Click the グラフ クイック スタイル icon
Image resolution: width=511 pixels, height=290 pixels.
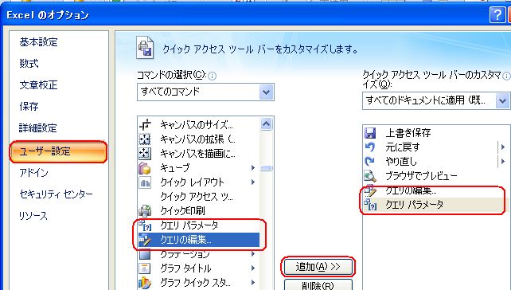click(x=145, y=283)
